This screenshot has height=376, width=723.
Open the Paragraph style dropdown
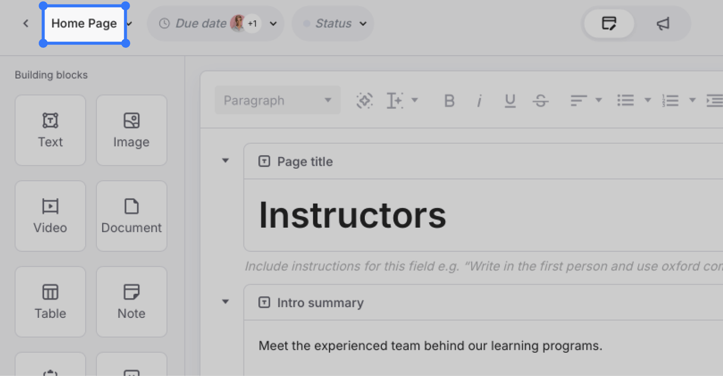point(277,100)
